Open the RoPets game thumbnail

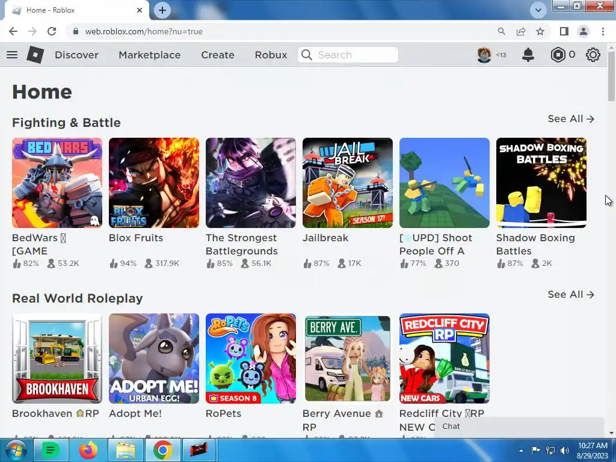(x=251, y=359)
